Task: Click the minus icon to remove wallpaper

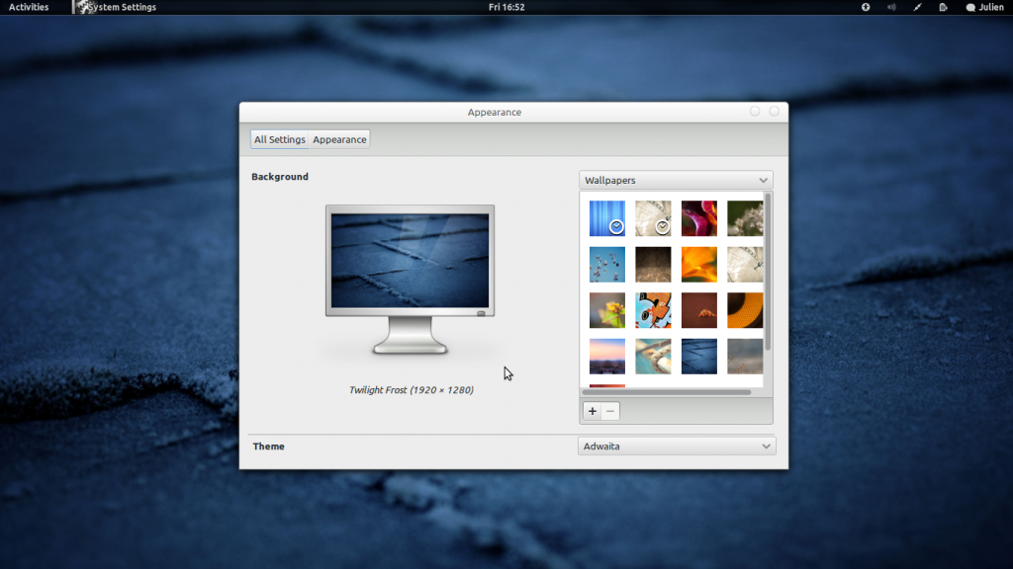Action: pos(610,411)
